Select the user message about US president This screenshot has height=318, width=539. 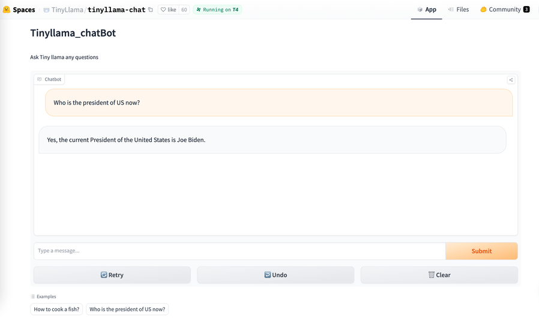[279, 103]
